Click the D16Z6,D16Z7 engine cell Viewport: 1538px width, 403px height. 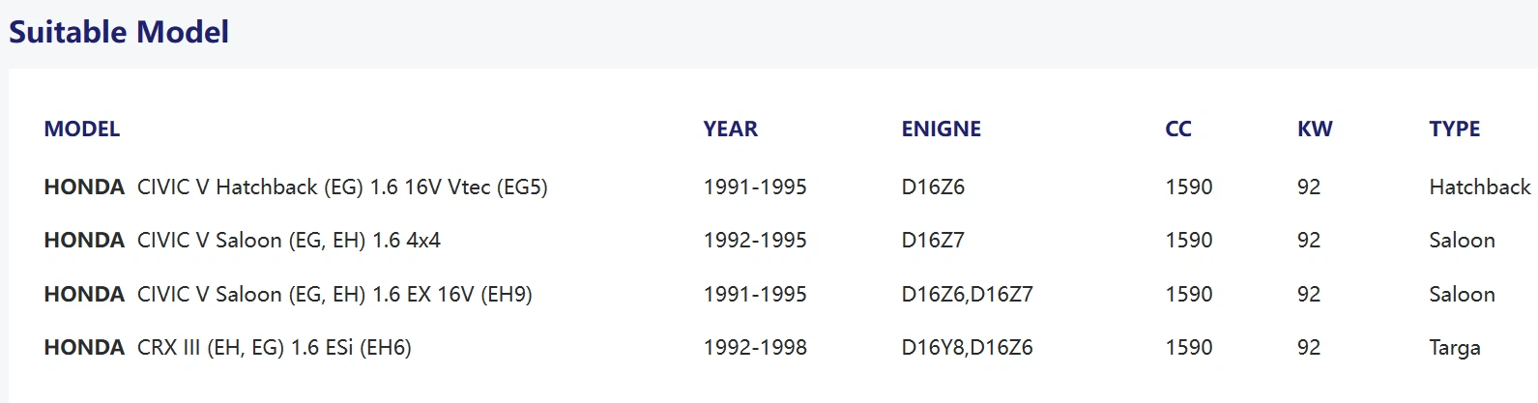[x=967, y=294]
